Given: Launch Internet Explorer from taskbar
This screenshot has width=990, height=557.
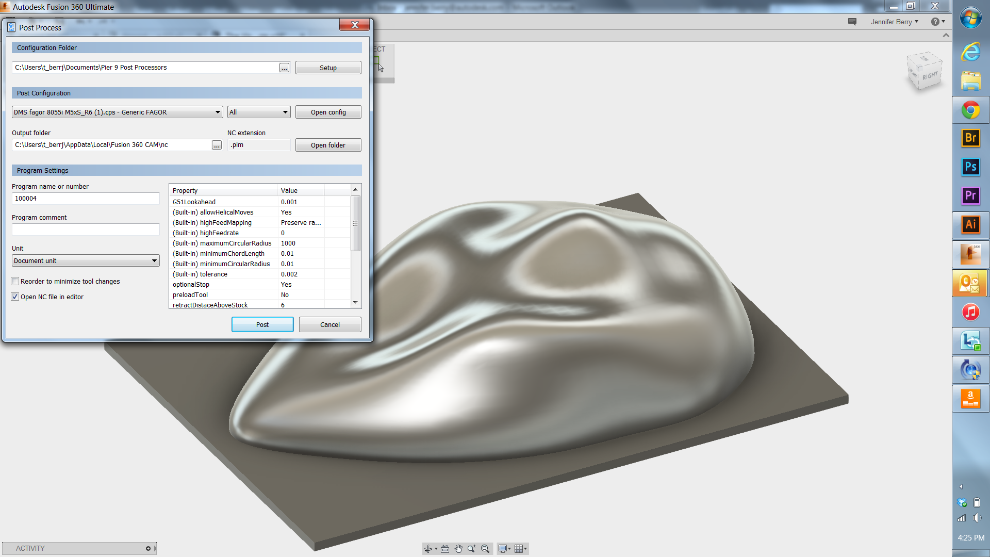Looking at the screenshot, I should (971, 52).
